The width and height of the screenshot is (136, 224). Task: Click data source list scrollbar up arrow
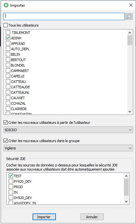(x=126, y=176)
